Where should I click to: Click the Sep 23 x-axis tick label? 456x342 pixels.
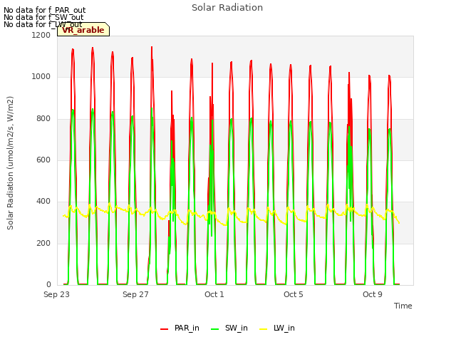[x=56, y=294]
